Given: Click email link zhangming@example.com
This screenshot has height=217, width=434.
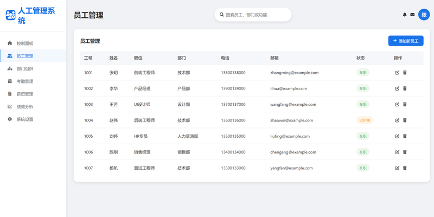Looking at the screenshot, I should pos(294,73).
